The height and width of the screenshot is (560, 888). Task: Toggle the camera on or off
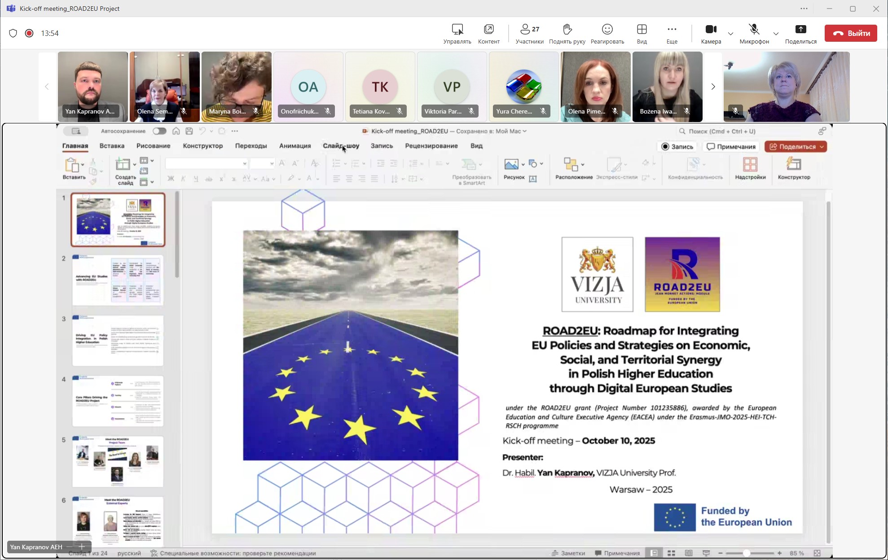pyautogui.click(x=711, y=30)
